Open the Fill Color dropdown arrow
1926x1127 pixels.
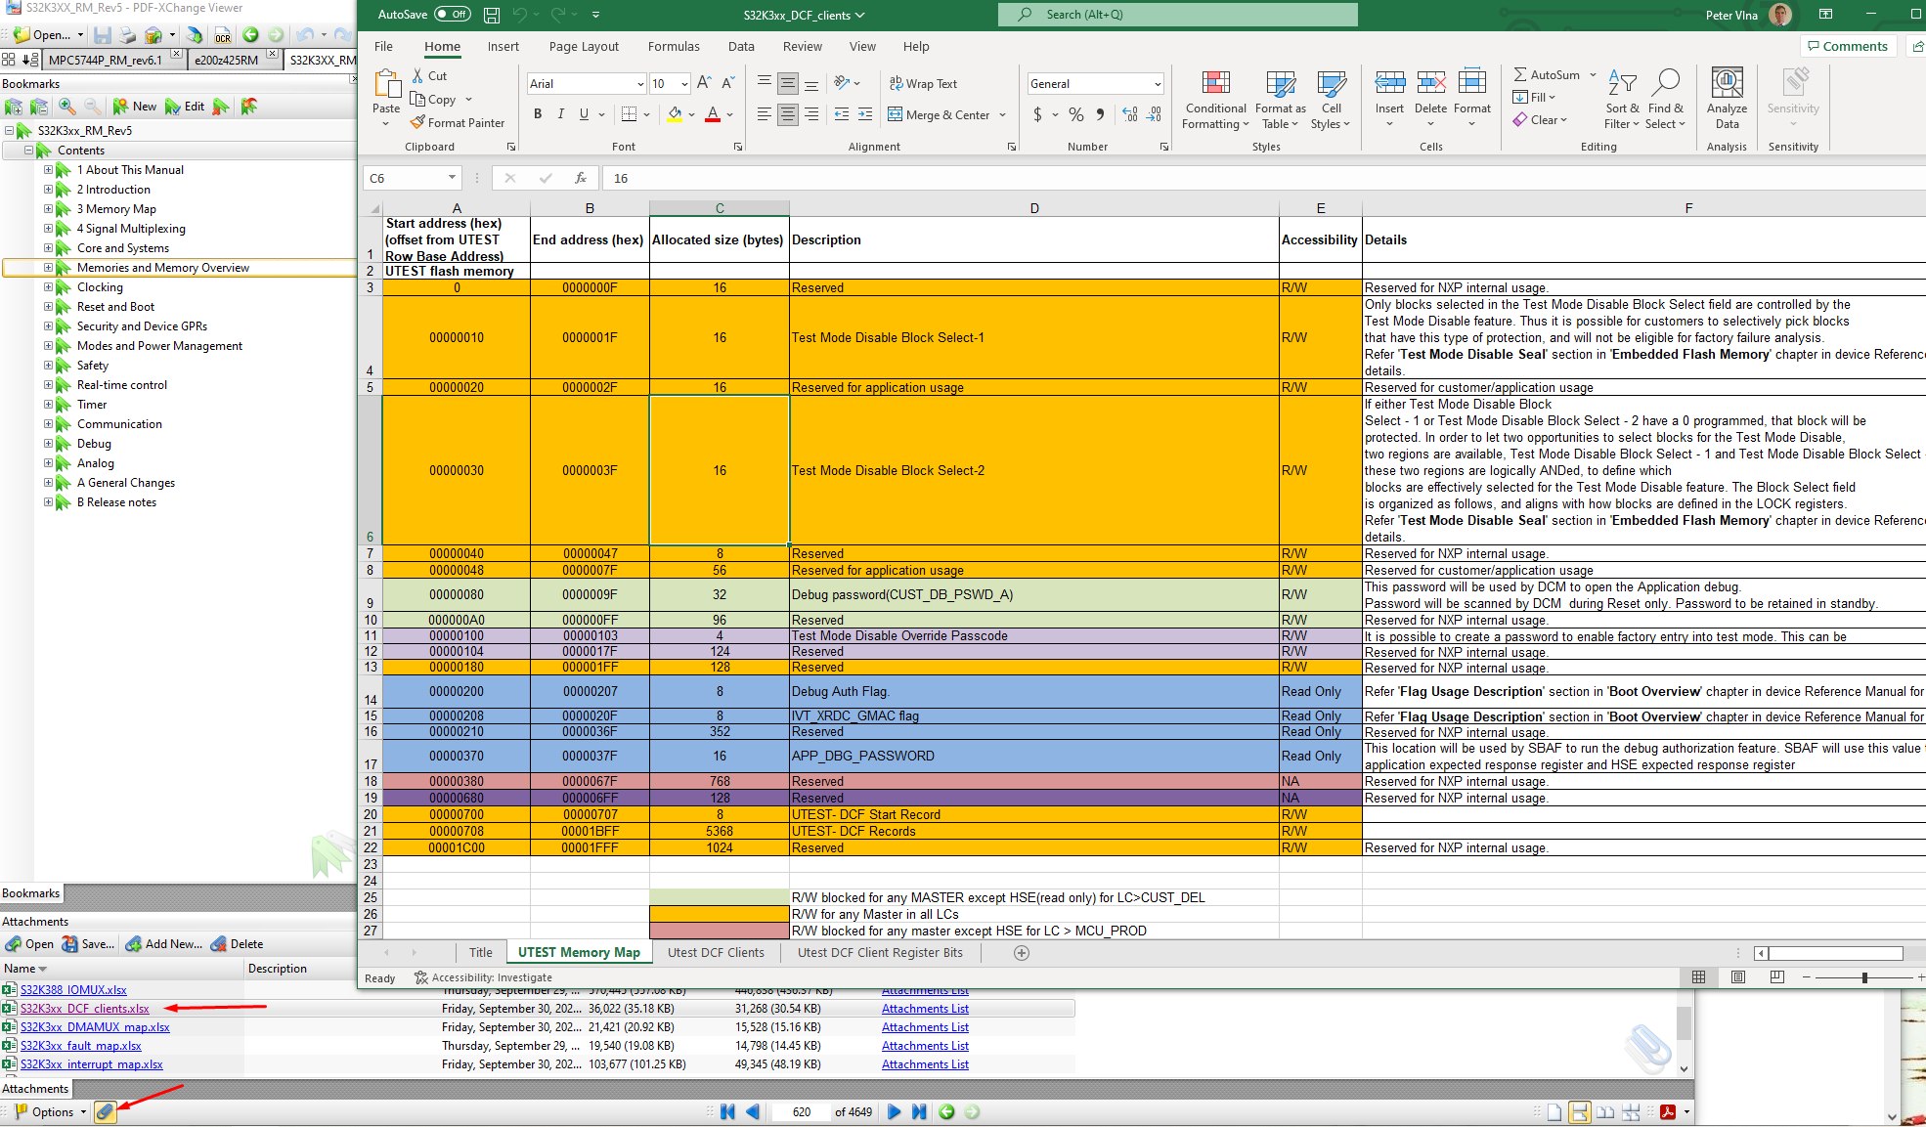click(x=691, y=114)
